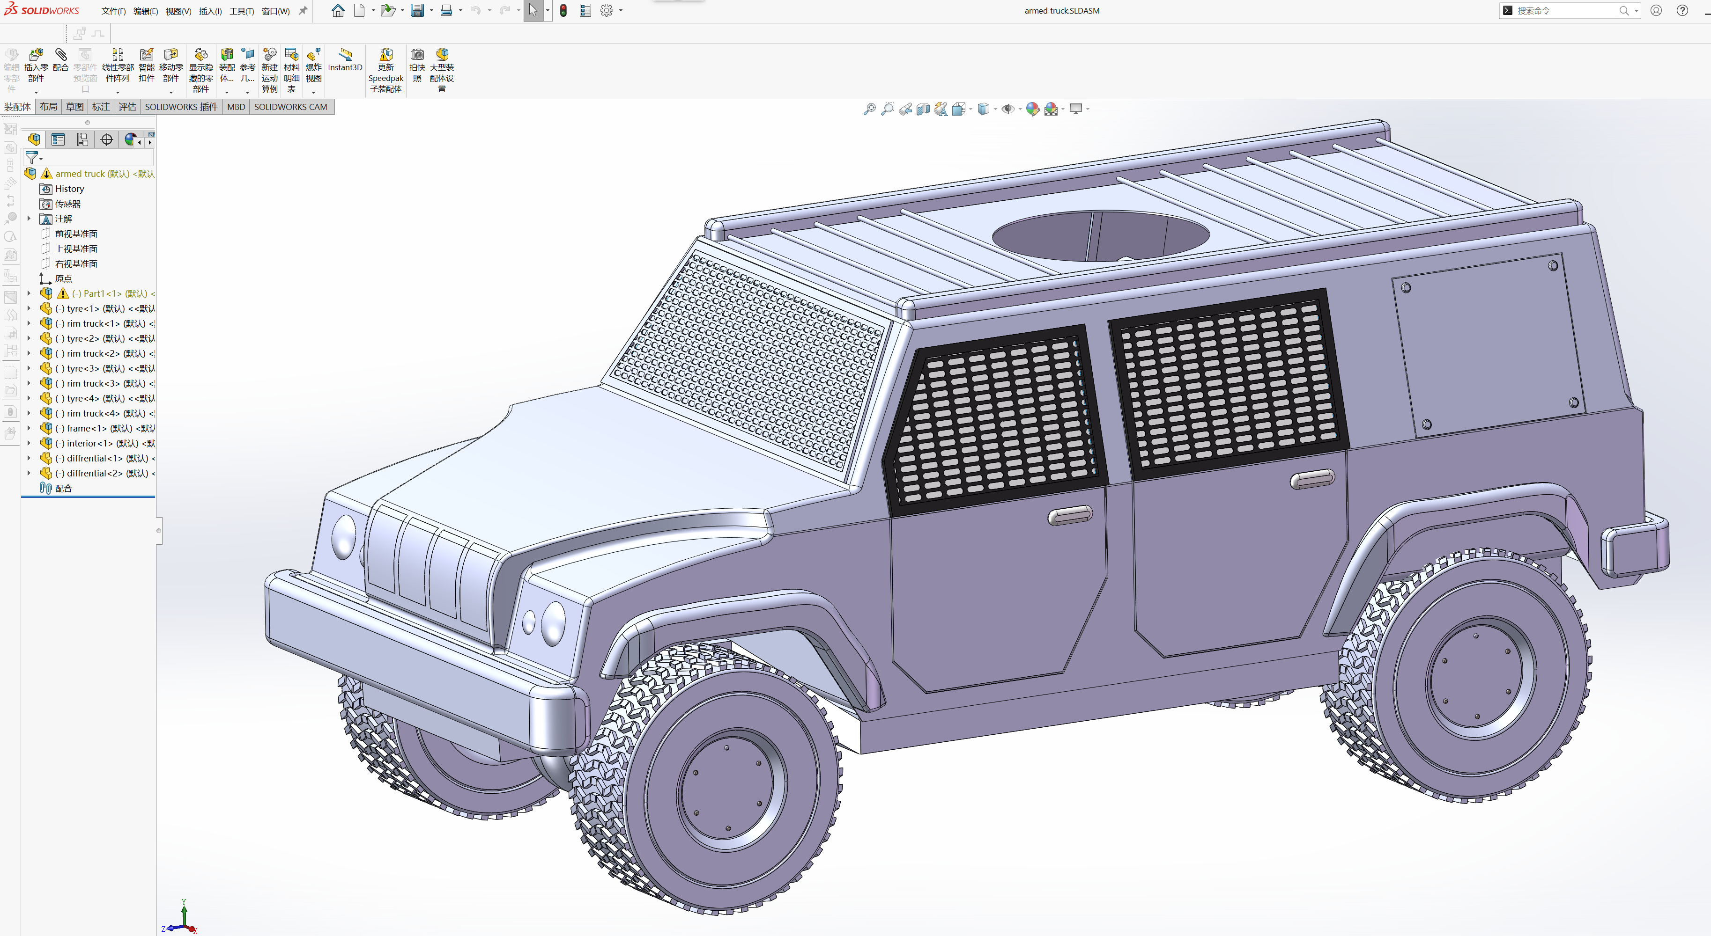Expand the Part1<1> tree node
The height and width of the screenshot is (936, 1711).
coord(29,293)
